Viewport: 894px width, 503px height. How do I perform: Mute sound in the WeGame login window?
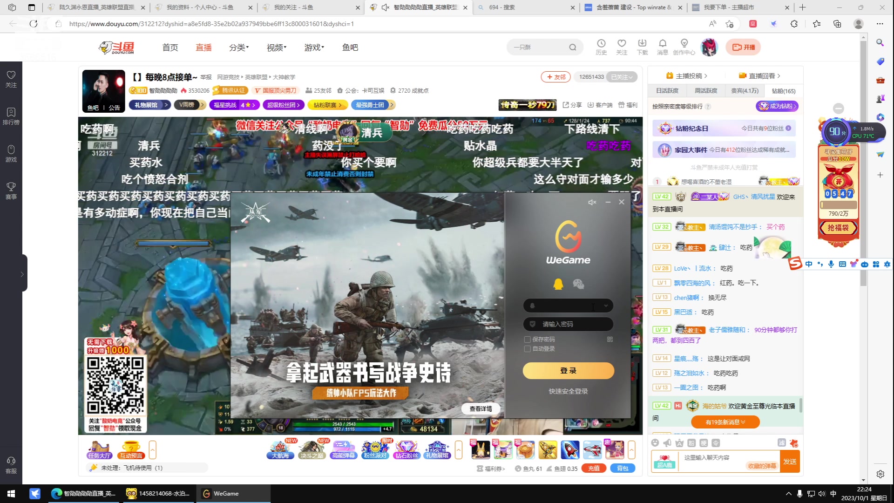point(592,202)
